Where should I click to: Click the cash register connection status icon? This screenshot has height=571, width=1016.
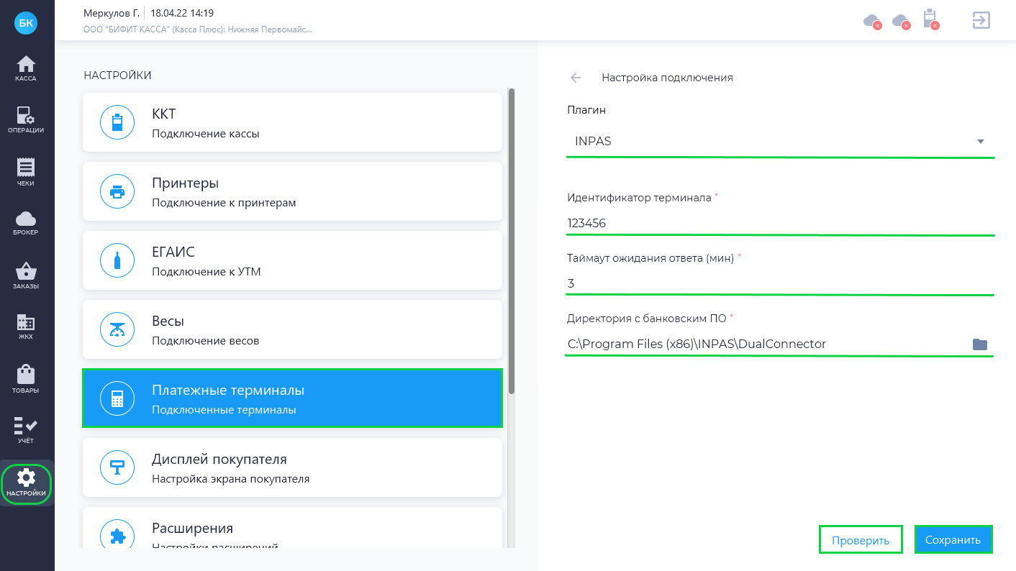(930, 19)
